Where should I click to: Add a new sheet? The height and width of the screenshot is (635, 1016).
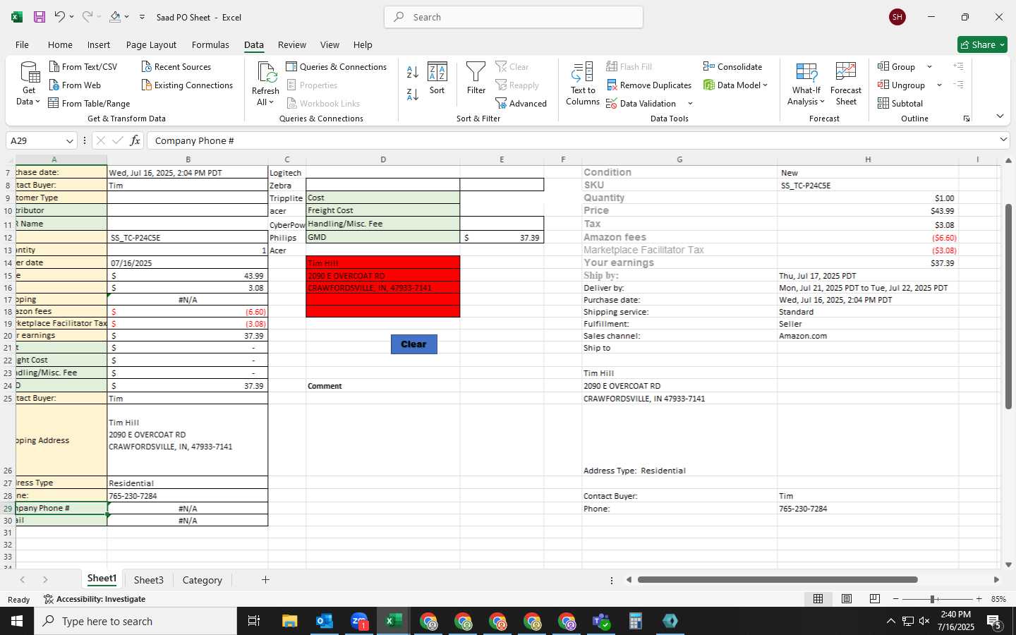265,580
